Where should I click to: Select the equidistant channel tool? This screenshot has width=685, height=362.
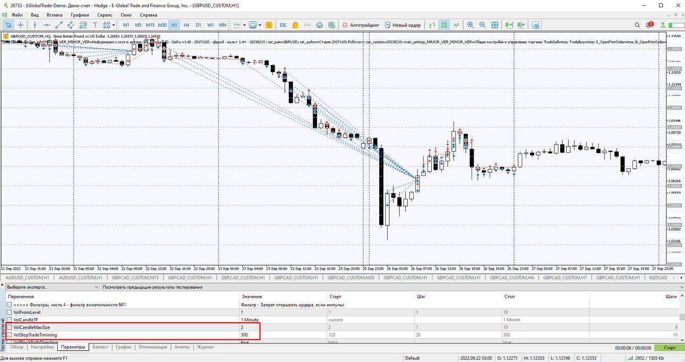71,25
